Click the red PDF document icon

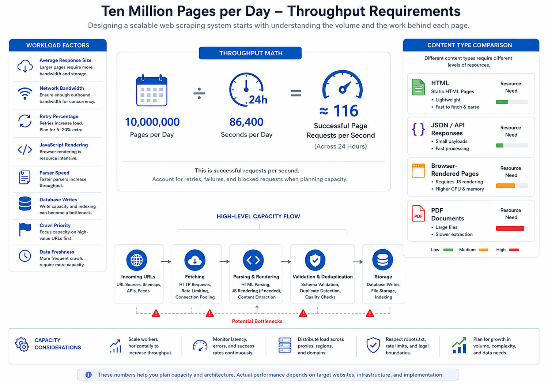point(418,213)
